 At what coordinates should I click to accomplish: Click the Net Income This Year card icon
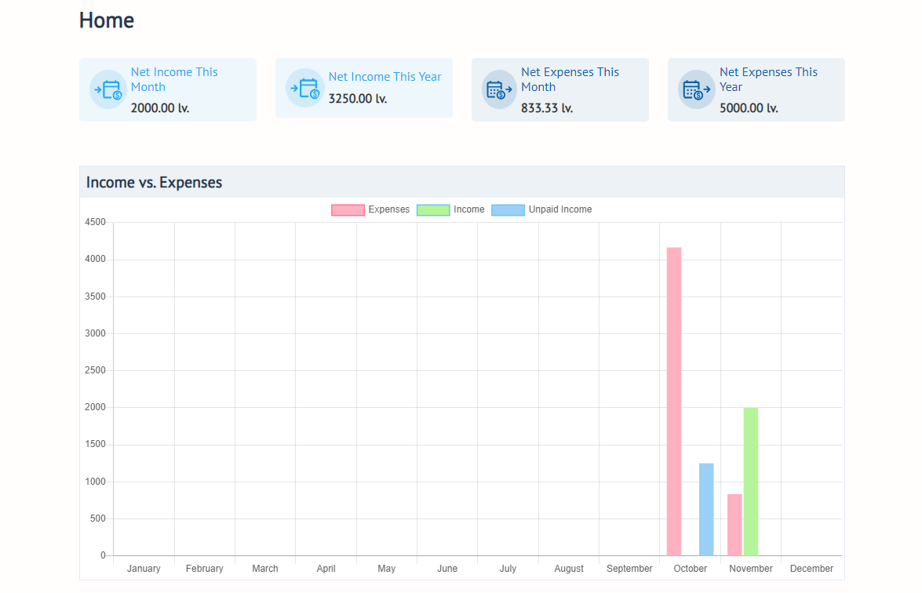click(x=304, y=88)
